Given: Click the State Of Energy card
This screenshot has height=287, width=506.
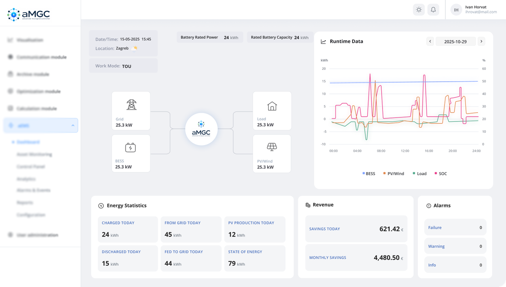Looking at the screenshot, I should coord(255,258).
